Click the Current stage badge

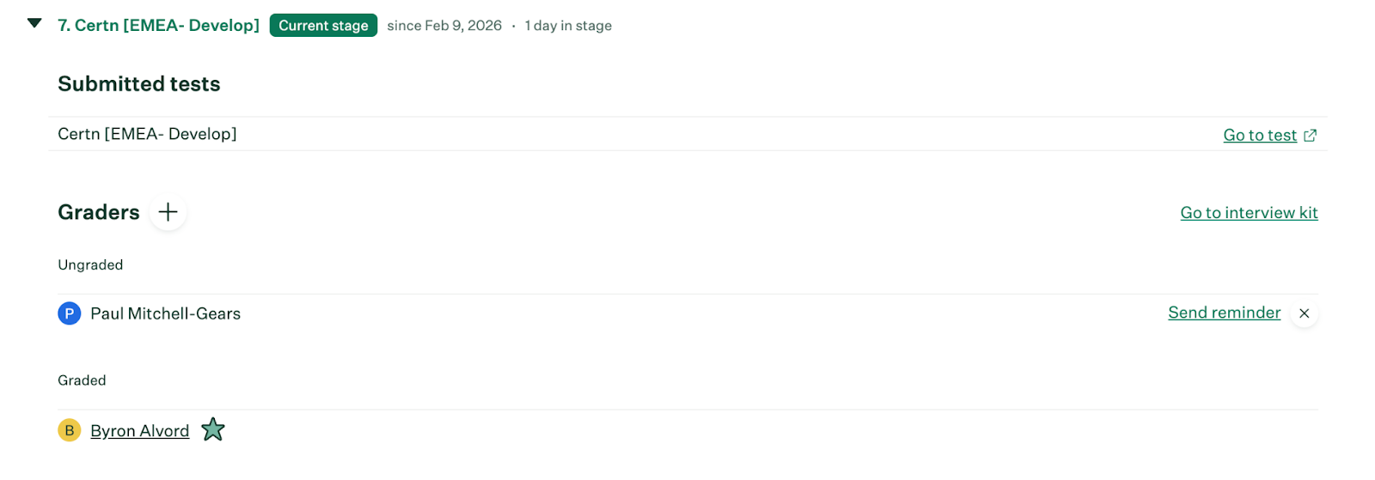323,26
